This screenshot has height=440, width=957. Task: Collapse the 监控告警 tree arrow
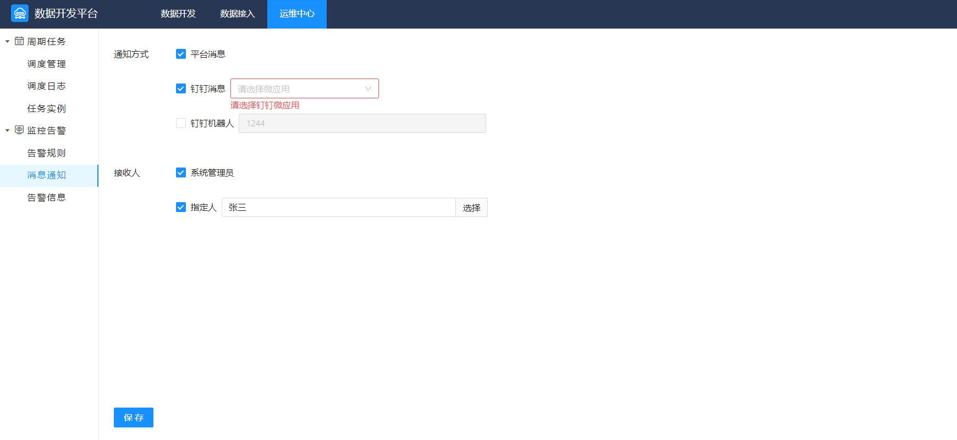pyautogui.click(x=7, y=130)
